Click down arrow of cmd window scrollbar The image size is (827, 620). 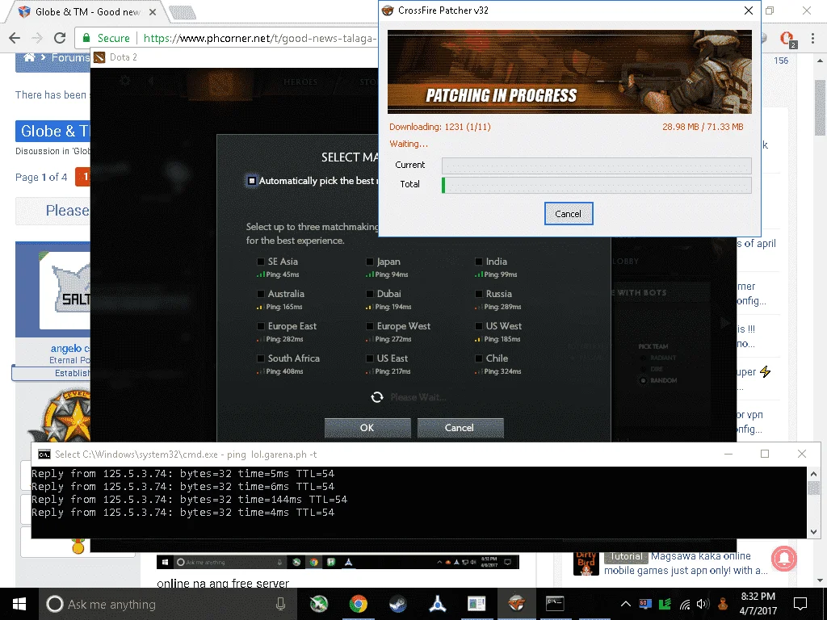coord(814,532)
